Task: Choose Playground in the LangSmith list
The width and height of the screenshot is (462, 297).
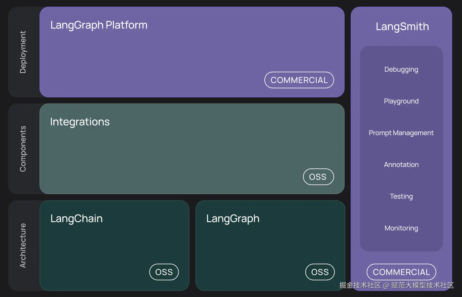Action: click(x=401, y=101)
